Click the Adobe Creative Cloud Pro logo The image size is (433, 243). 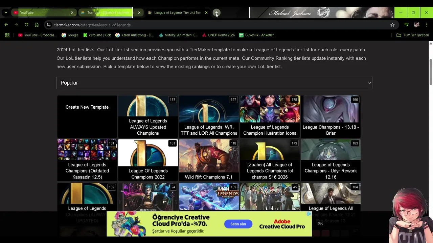point(282,224)
